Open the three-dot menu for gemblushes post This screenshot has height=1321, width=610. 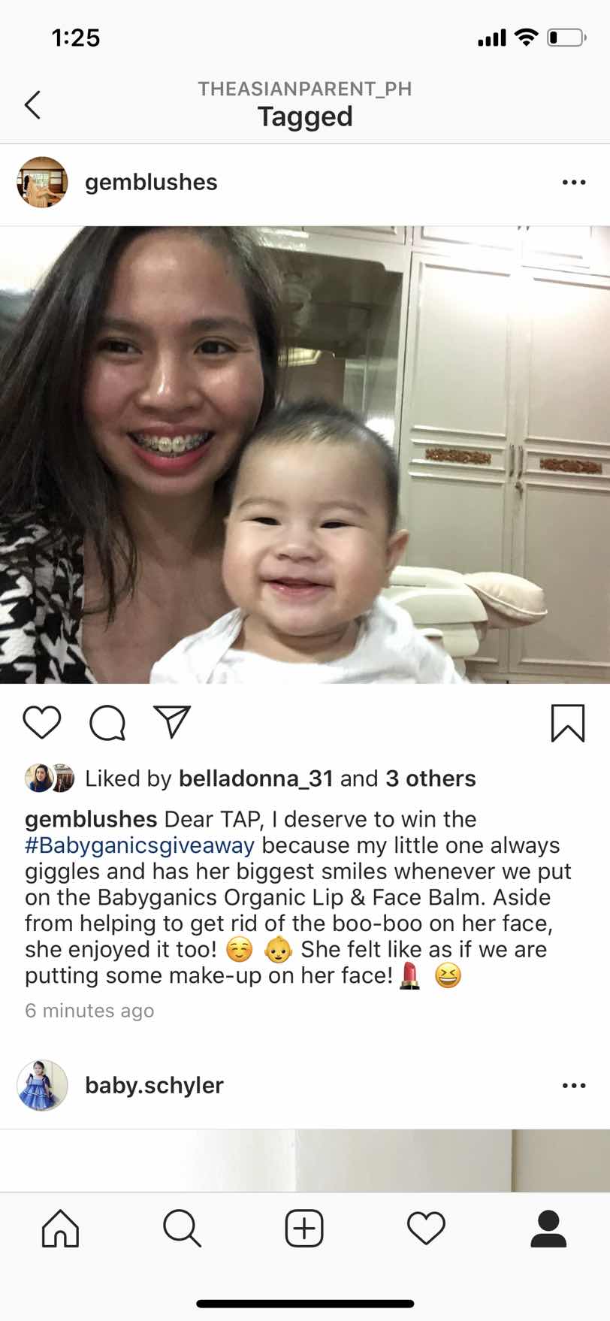[574, 182]
